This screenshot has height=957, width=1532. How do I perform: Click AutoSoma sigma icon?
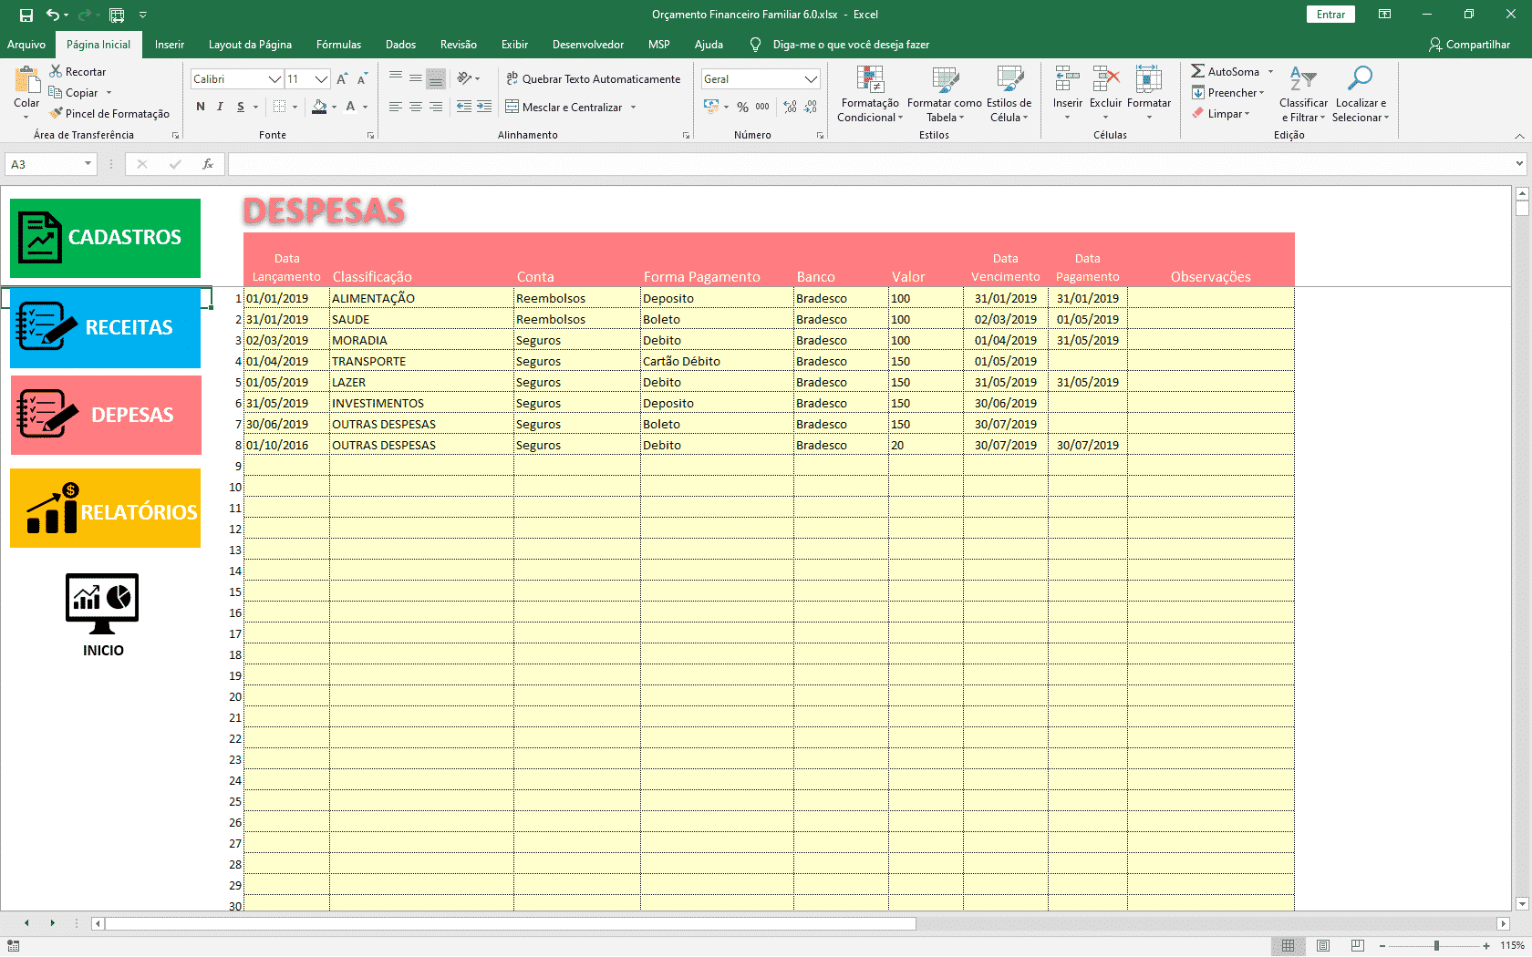pos(1197,71)
